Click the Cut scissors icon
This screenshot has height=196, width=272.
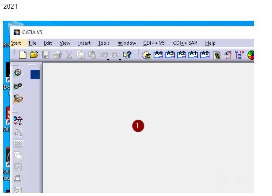pos(69,55)
